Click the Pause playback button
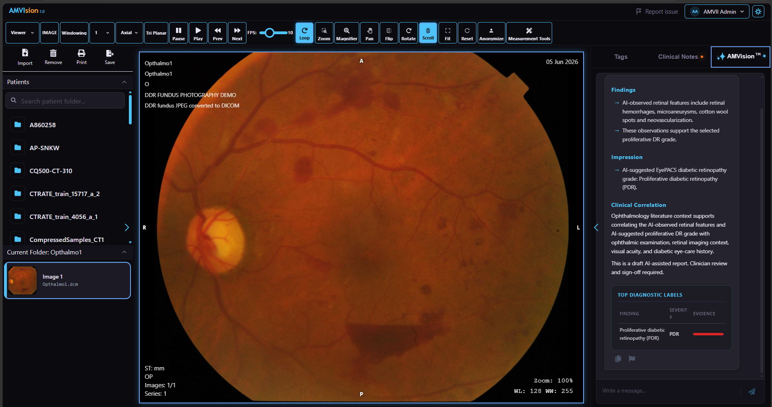772x407 pixels. tap(178, 33)
